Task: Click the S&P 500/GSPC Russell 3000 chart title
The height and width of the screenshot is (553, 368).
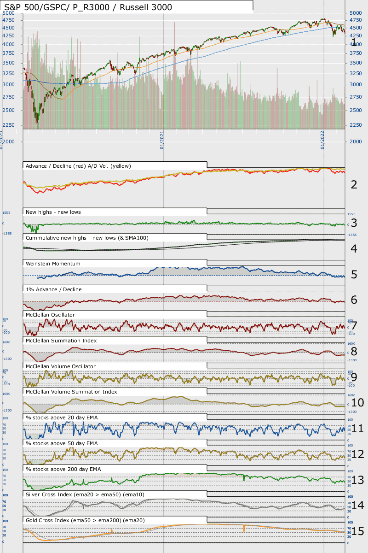Action: coord(88,7)
